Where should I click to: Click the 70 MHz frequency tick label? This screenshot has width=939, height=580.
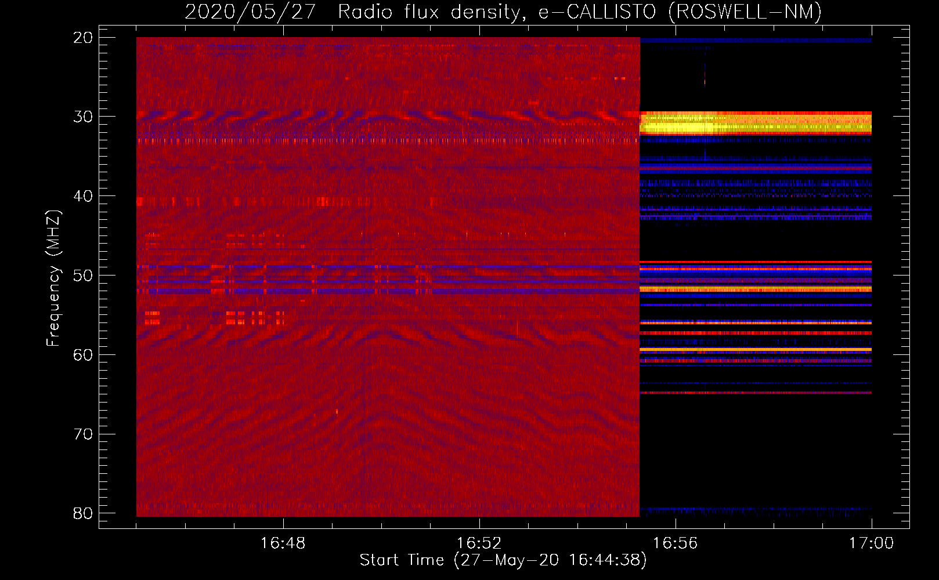click(83, 434)
